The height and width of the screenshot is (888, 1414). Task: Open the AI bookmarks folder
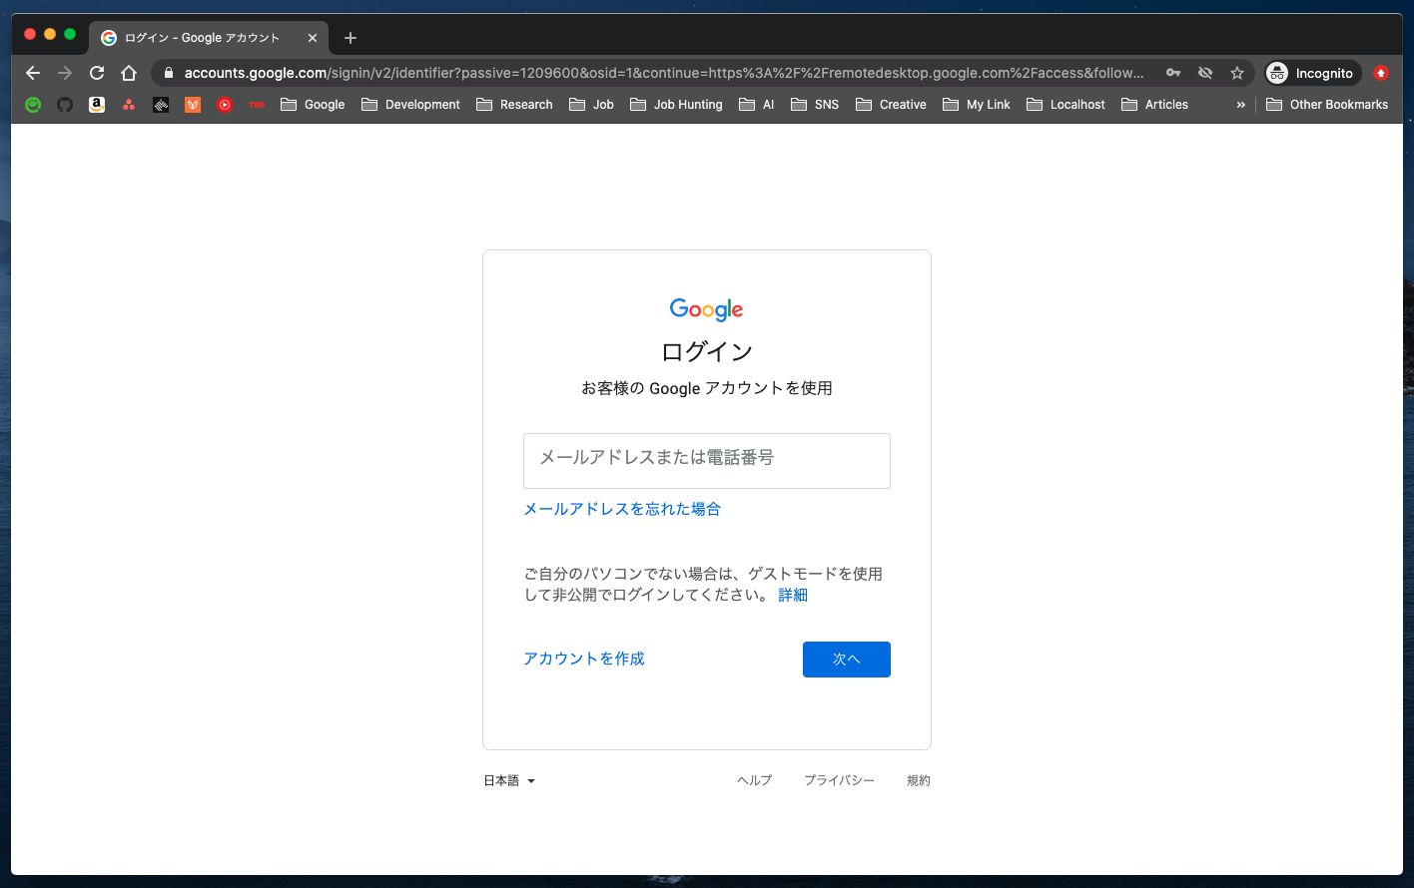pos(757,104)
